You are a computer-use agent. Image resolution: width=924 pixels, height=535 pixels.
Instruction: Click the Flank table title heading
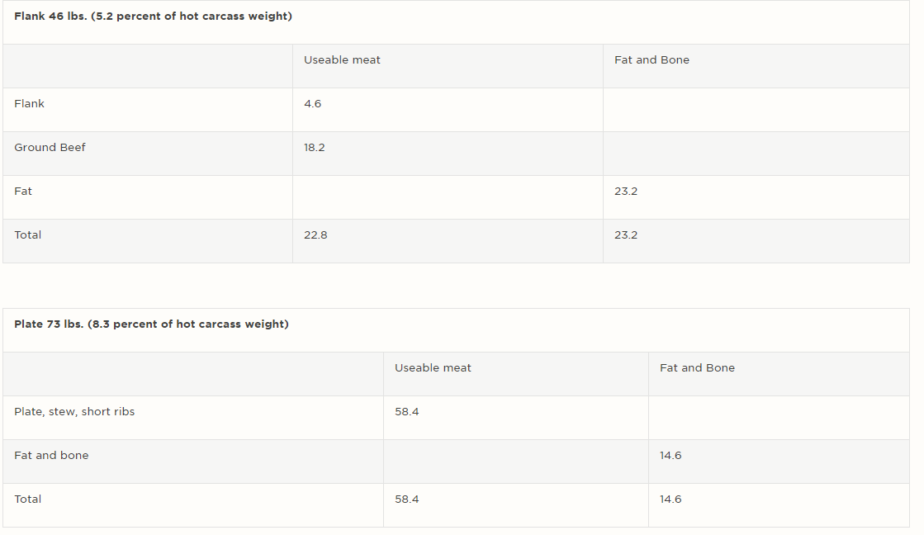pos(154,17)
